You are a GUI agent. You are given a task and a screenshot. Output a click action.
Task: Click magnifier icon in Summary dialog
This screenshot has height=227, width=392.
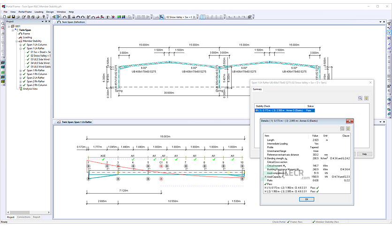(360, 98)
